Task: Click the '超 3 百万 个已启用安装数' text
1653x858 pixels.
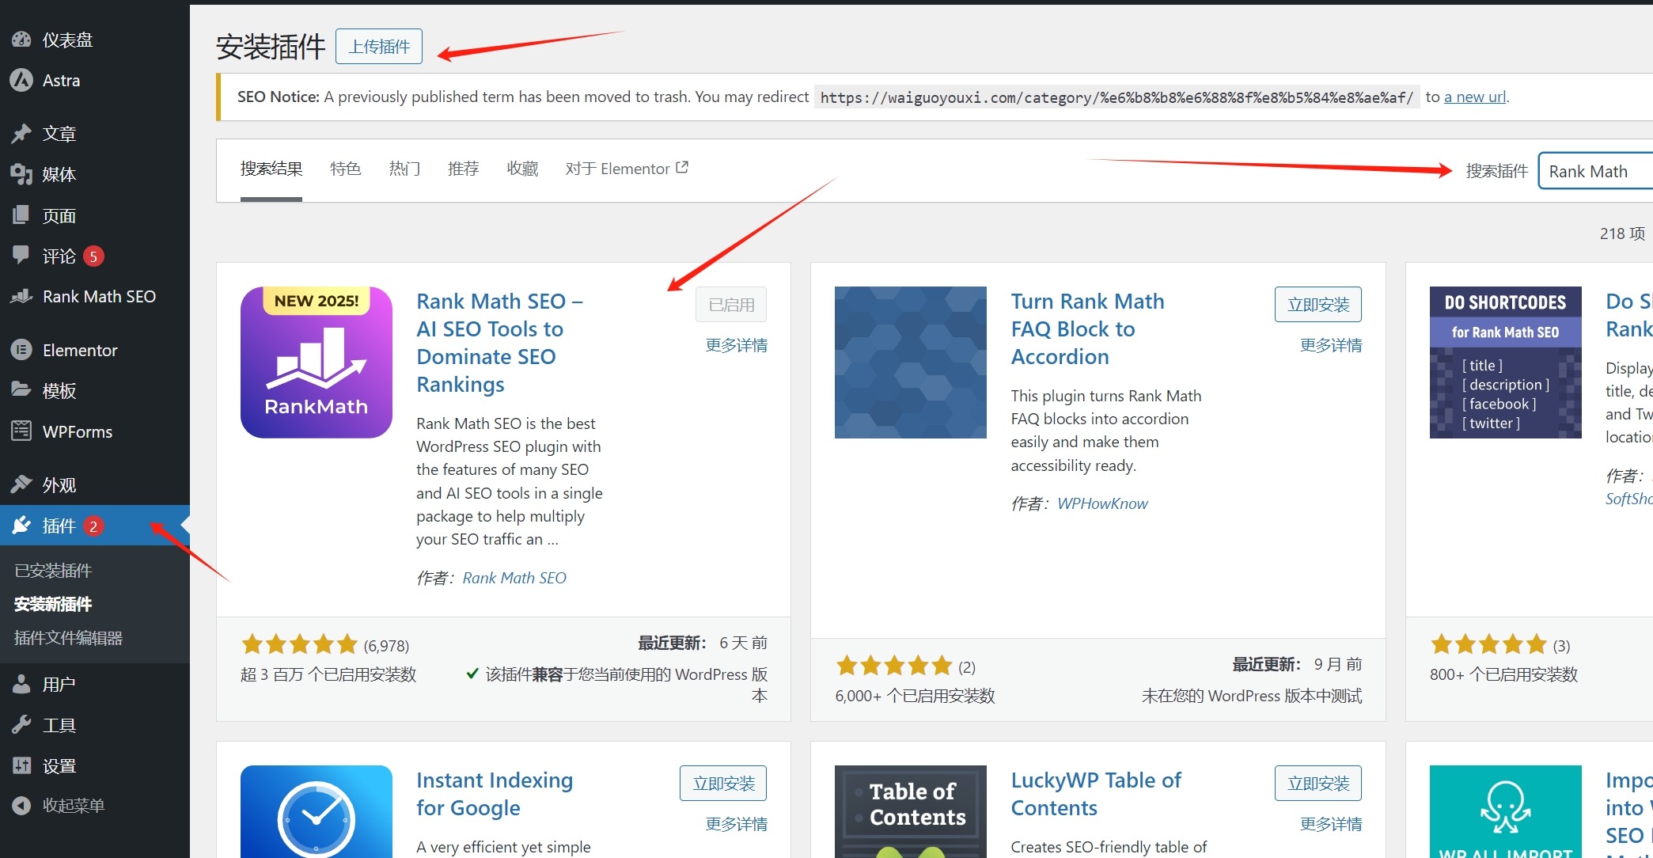Action: coord(328,674)
